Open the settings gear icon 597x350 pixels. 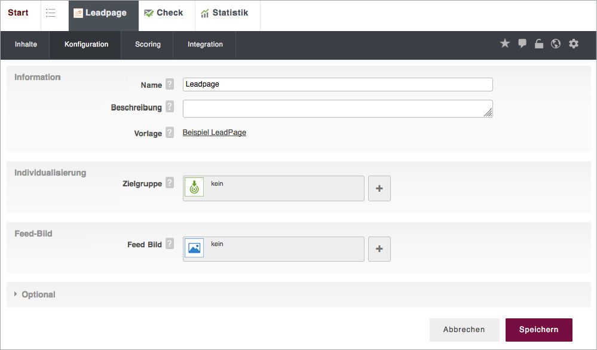[574, 44]
